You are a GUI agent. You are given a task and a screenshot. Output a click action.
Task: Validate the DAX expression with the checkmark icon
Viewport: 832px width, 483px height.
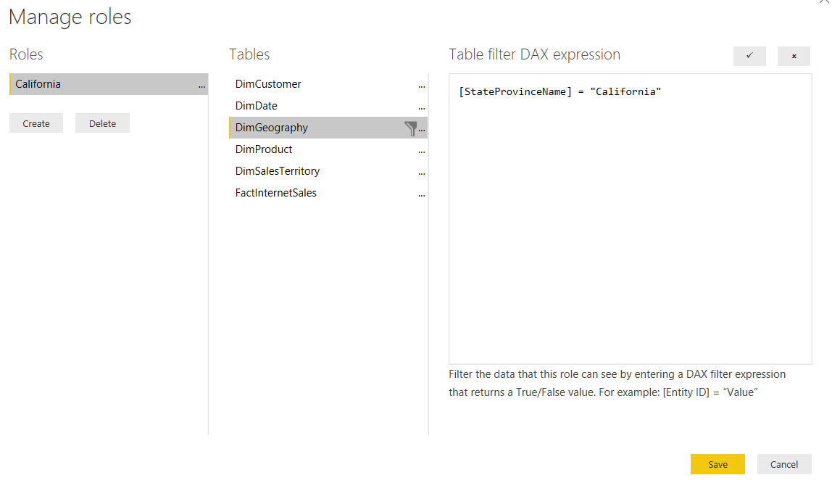[749, 56]
